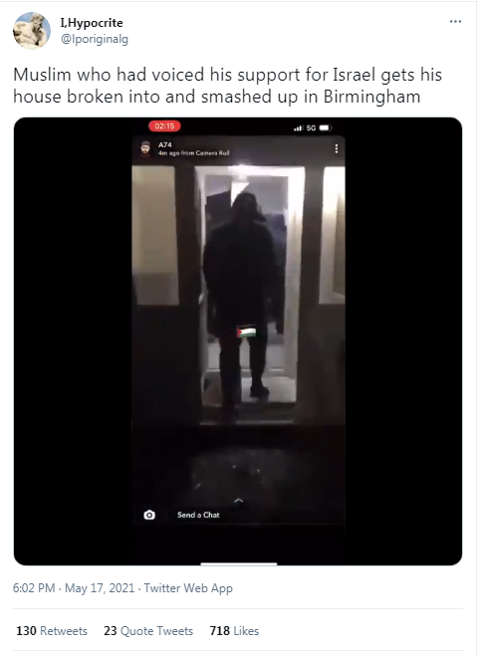Click the red 02:15 recording timer

164,125
